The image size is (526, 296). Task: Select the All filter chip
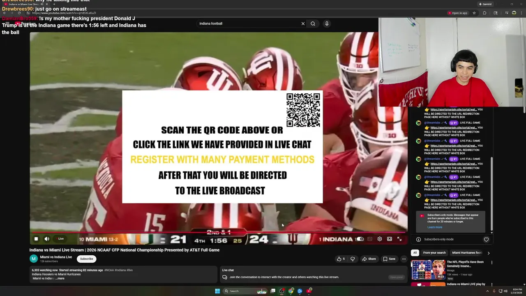pyautogui.click(x=415, y=253)
